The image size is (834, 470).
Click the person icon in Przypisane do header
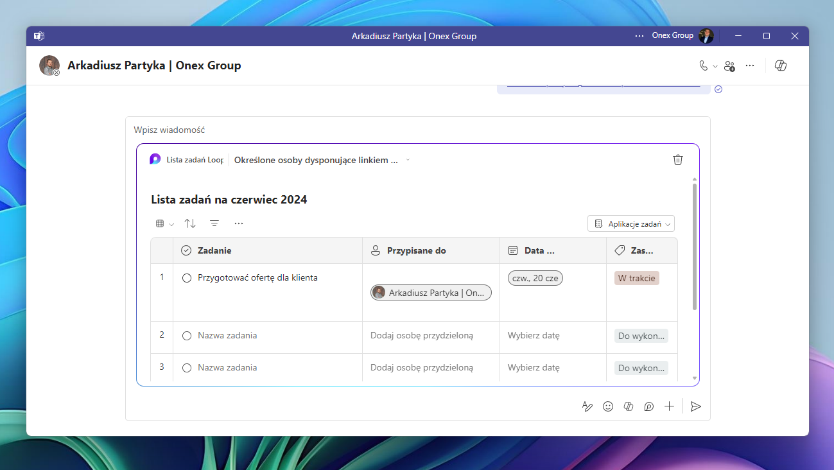tap(376, 250)
